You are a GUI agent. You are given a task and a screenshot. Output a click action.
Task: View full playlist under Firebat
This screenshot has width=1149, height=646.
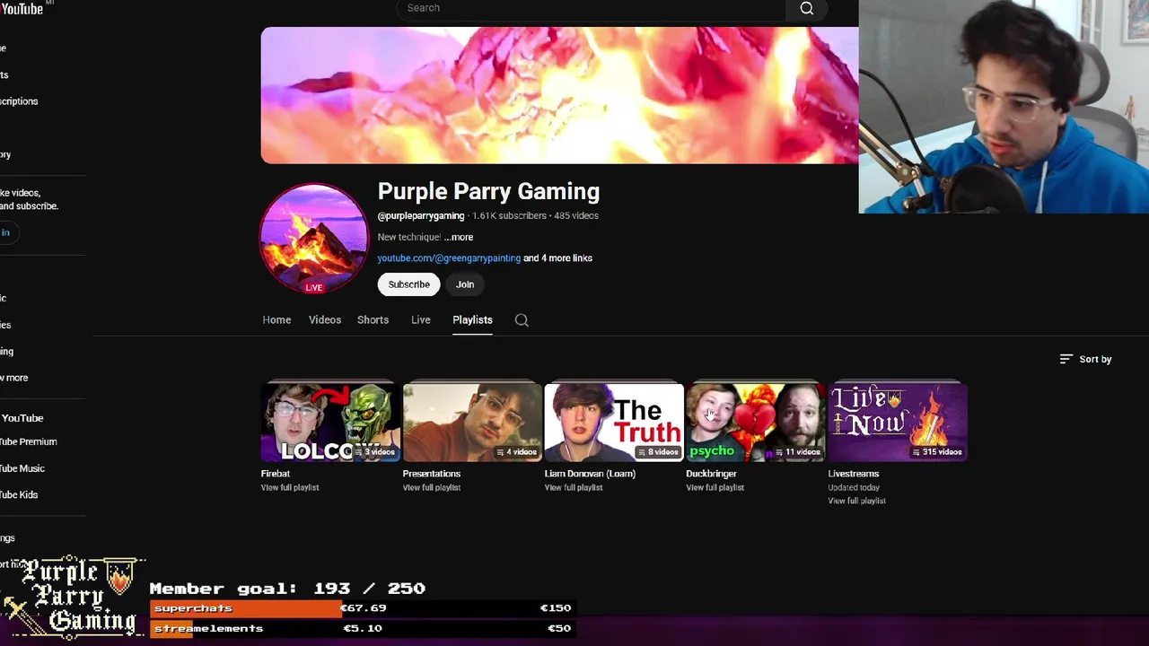pyautogui.click(x=290, y=487)
